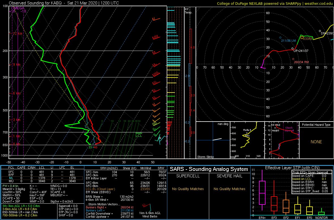Screen dimensions: 334x220
Task: Click the 'SFC-3km' SRH row label
Action: click(91, 175)
